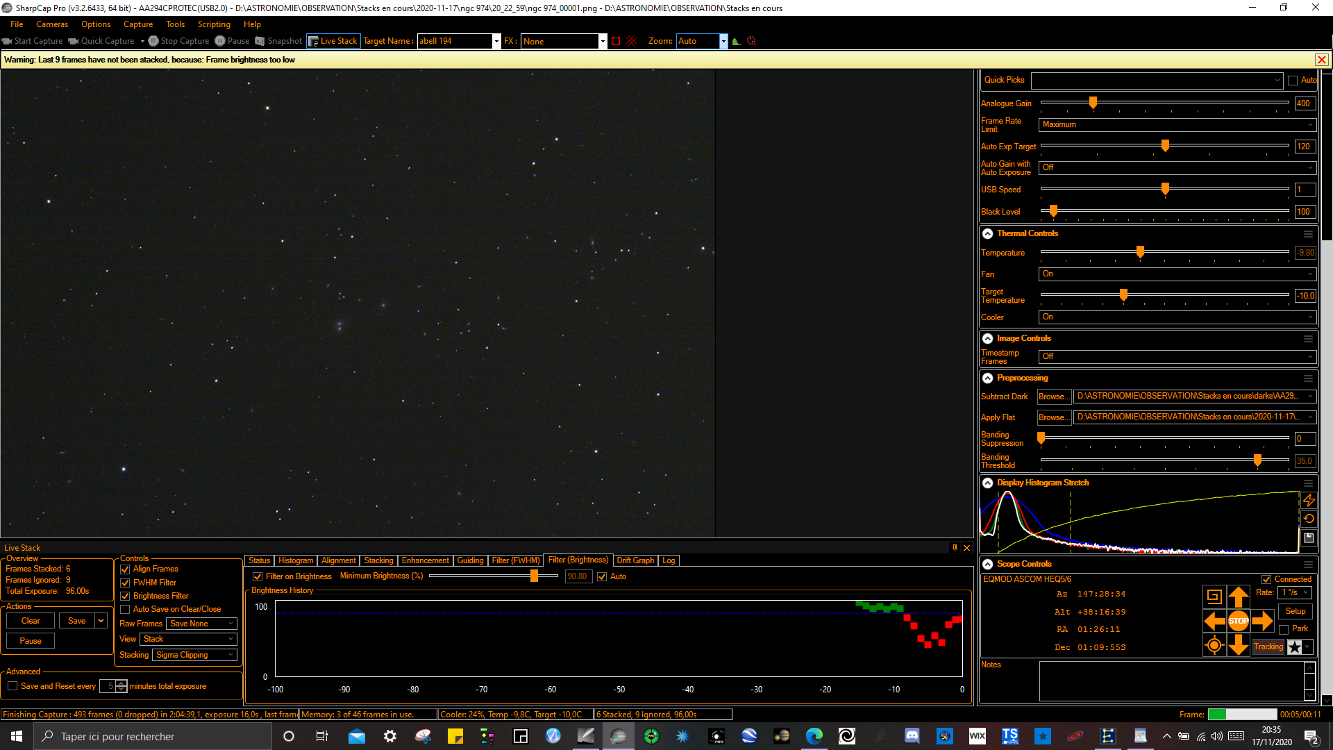
Task: Toggle the scope Connected checkbox
Action: (1266, 579)
